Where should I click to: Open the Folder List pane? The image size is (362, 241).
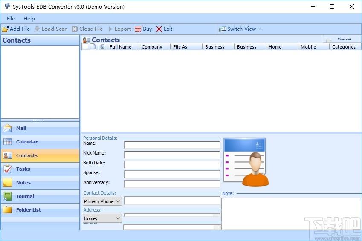click(40, 210)
